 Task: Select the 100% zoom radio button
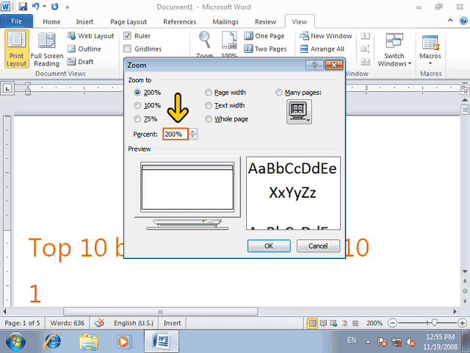point(137,105)
